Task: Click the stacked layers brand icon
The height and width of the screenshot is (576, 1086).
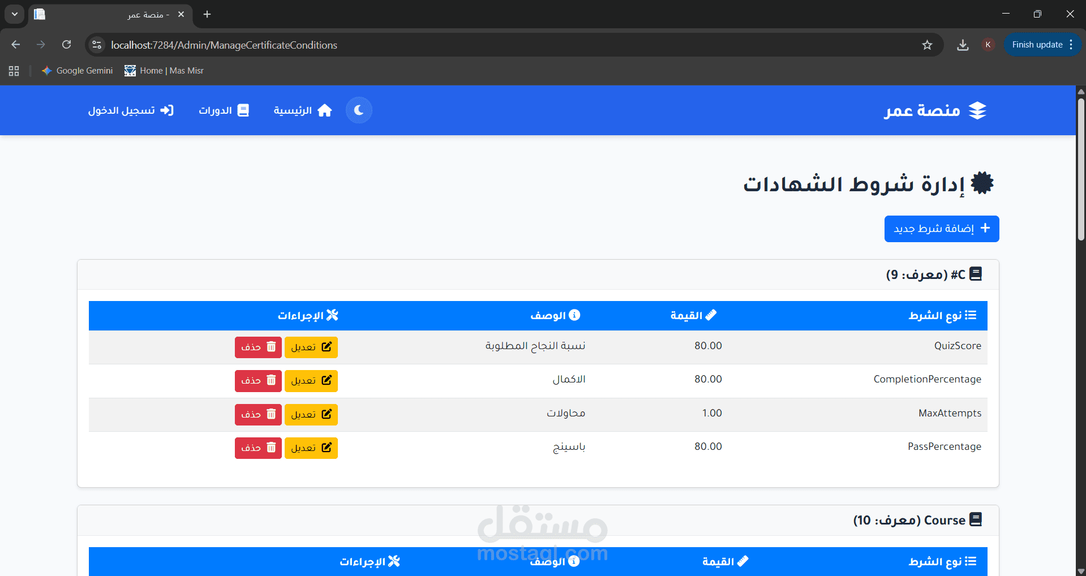Action: (977, 110)
